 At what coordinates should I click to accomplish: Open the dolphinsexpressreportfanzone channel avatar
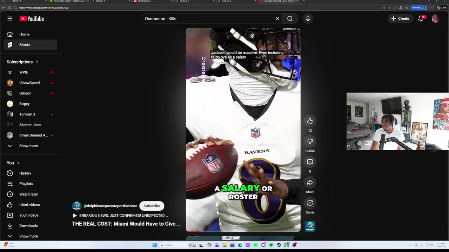[76, 206]
